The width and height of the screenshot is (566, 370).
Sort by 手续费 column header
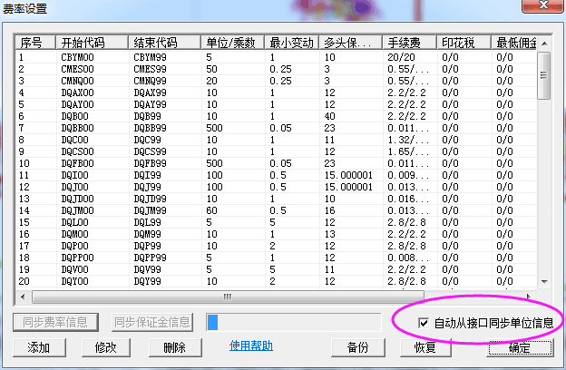409,43
